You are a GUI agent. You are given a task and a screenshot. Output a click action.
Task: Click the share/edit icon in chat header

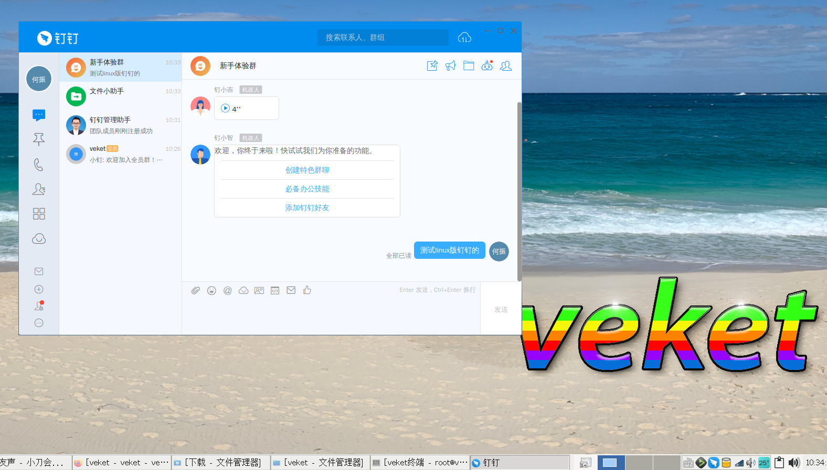tap(432, 65)
